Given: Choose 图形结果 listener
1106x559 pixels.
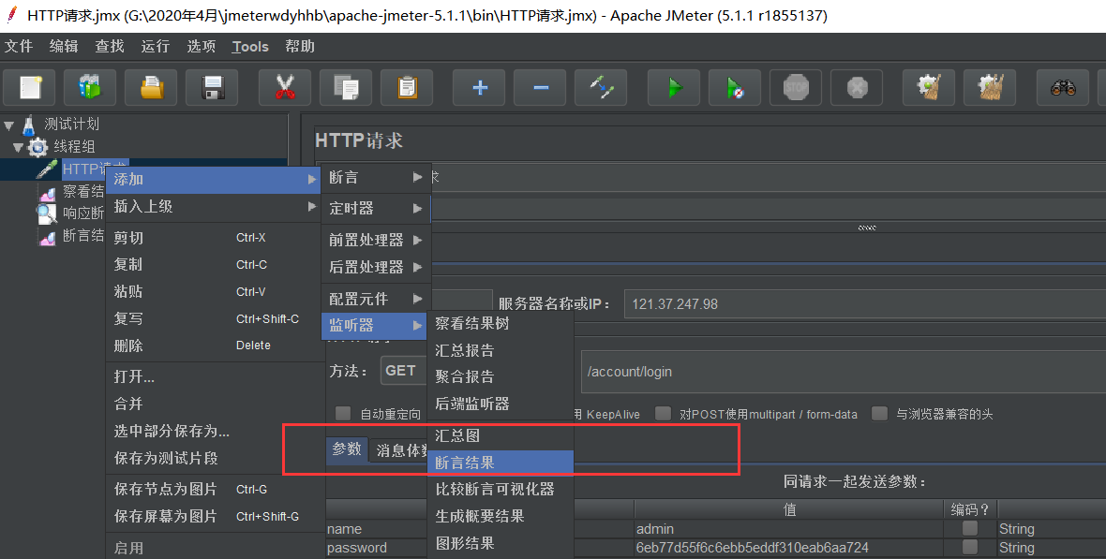Looking at the screenshot, I should [x=501, y=543].
